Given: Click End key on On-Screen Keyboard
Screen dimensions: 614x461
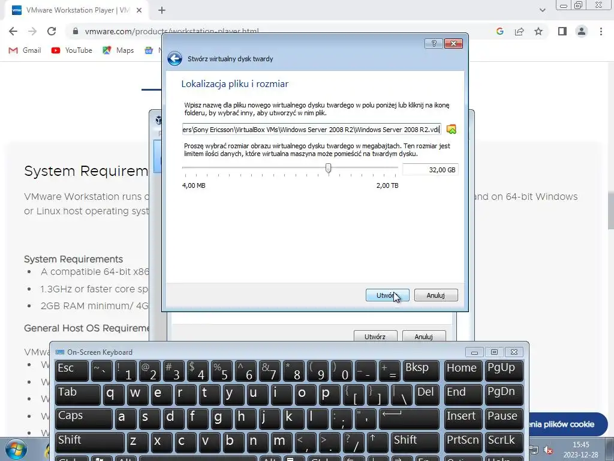Looking at the screenshot, I should 463,395.
